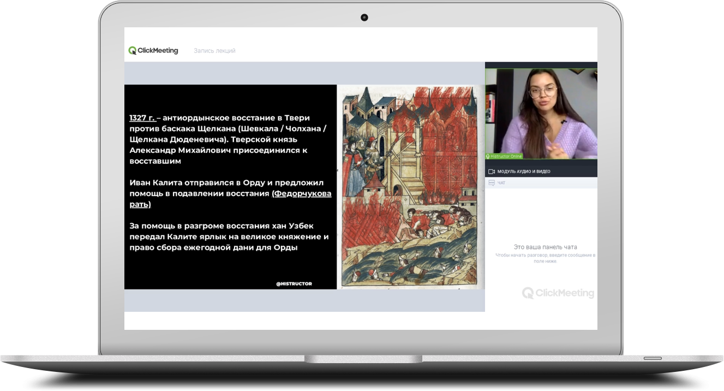Click the underlined 1327 г. date on slide
This screenshot has width=724, height=391.
(142, 118)
